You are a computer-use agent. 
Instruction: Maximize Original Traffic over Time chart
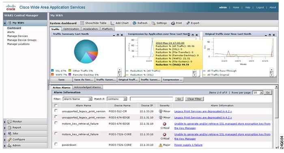270,35
